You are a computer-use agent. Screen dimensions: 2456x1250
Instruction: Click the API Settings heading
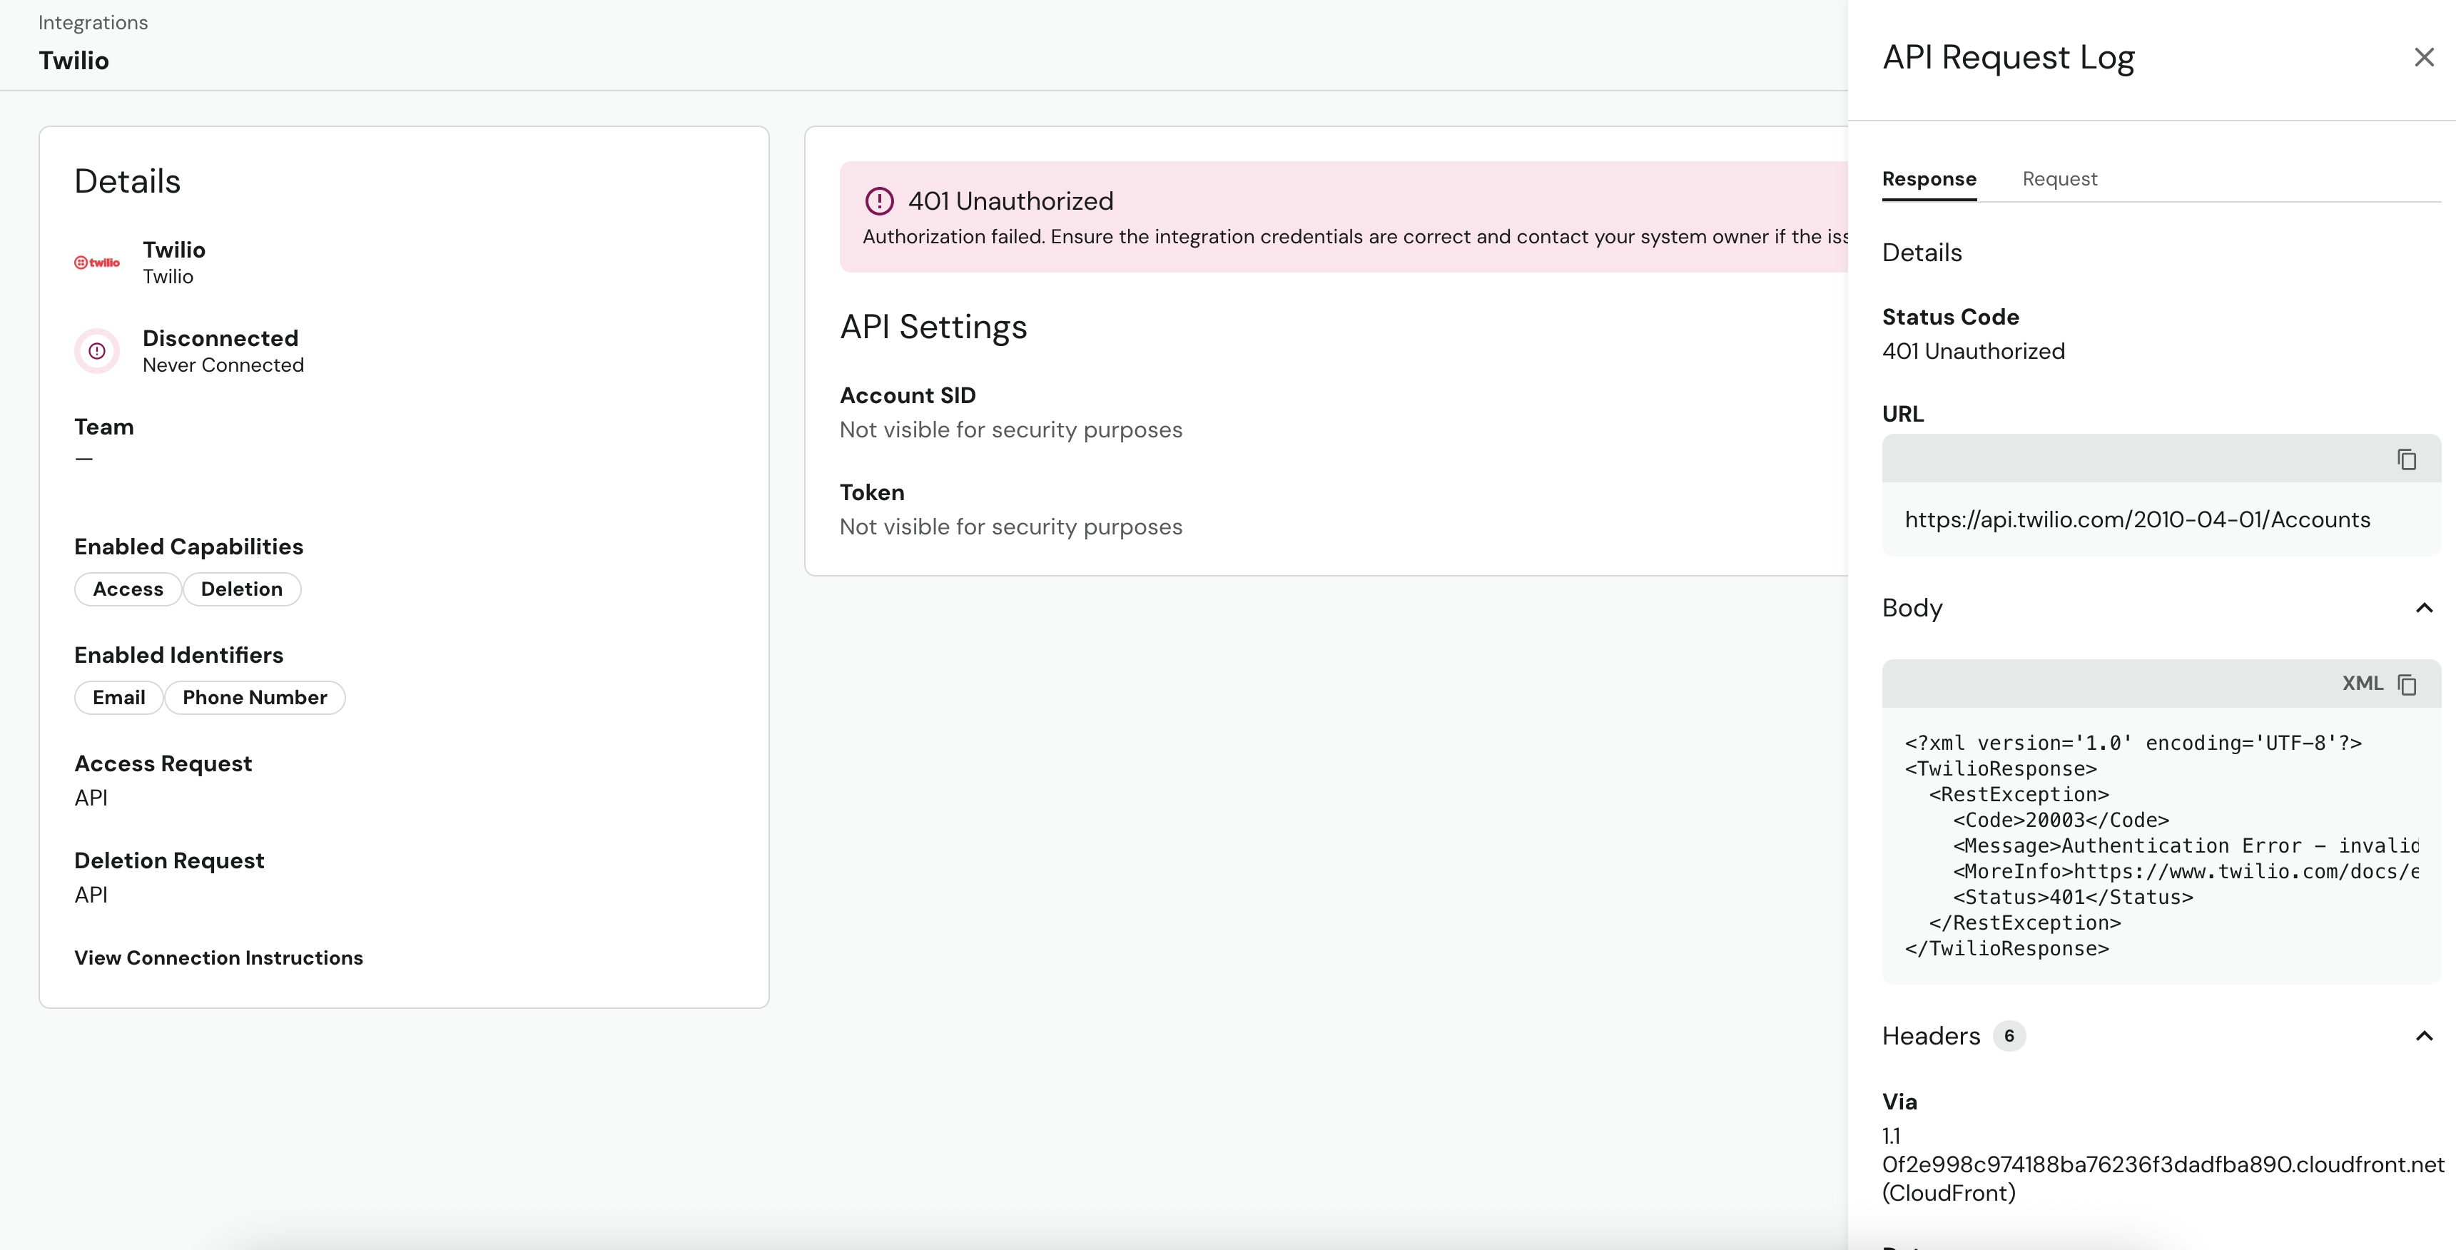[x=933, y=327]
